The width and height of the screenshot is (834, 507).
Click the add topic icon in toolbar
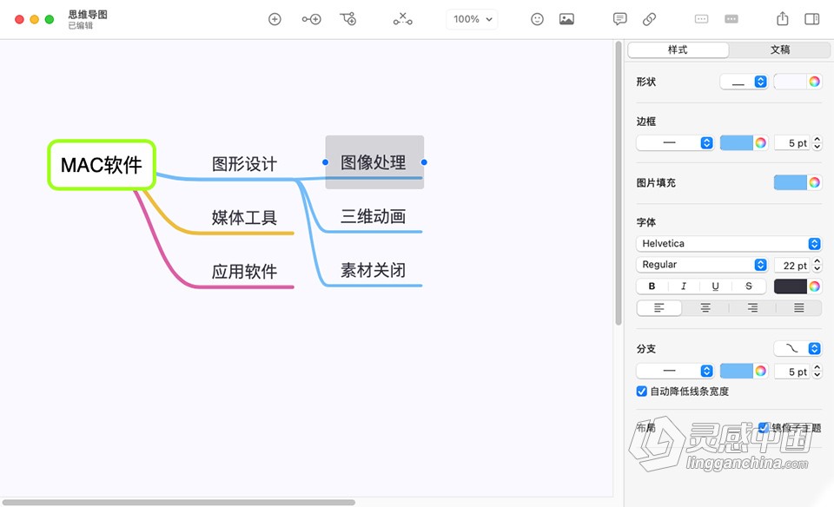point(275,18)
